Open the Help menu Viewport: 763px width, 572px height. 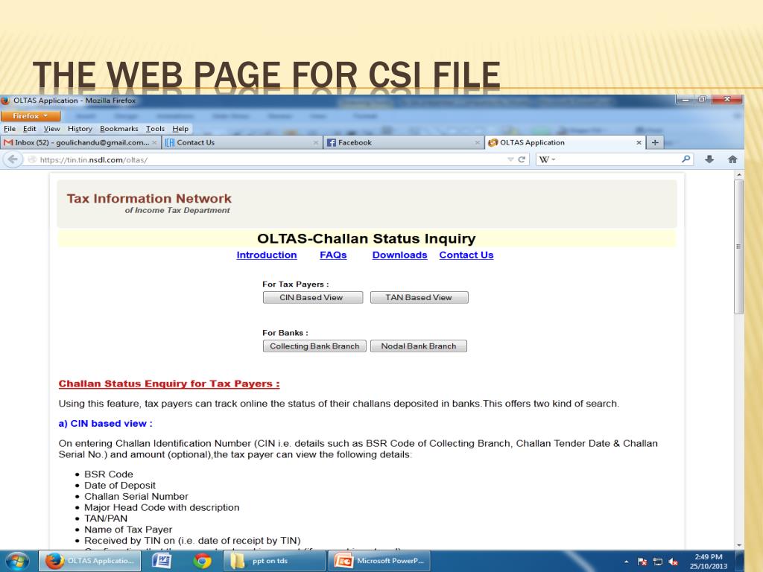(x=180, y=129)
